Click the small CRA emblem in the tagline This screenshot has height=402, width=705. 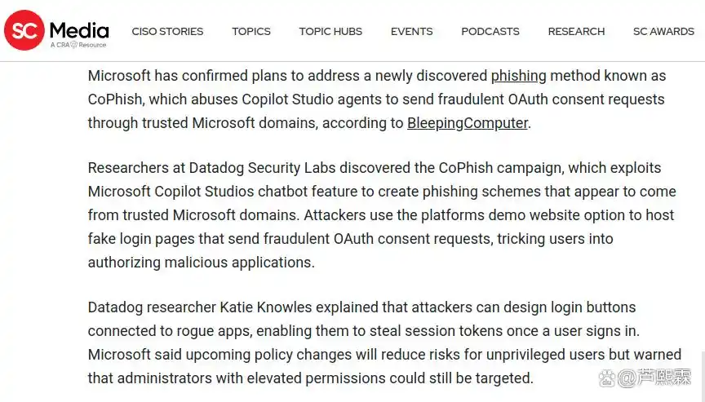coord(73,45)
